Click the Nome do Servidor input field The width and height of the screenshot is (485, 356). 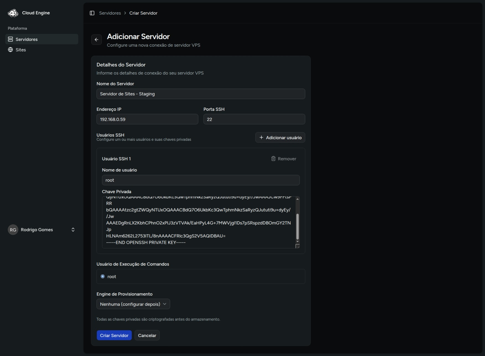point(201,94)
